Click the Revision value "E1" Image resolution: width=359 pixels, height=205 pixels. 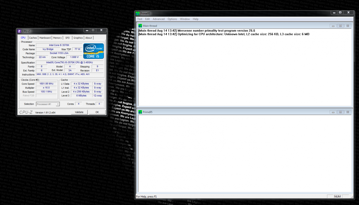(97, 70)
